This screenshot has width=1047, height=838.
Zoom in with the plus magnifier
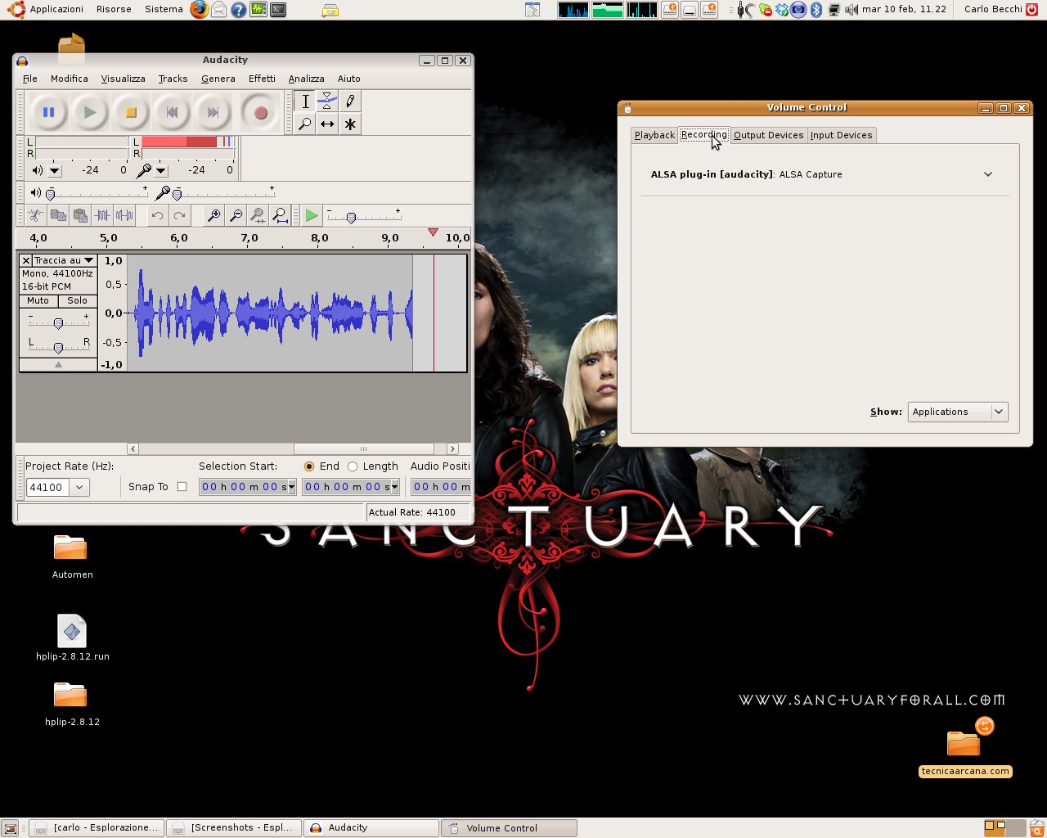(x=213, y=216)
